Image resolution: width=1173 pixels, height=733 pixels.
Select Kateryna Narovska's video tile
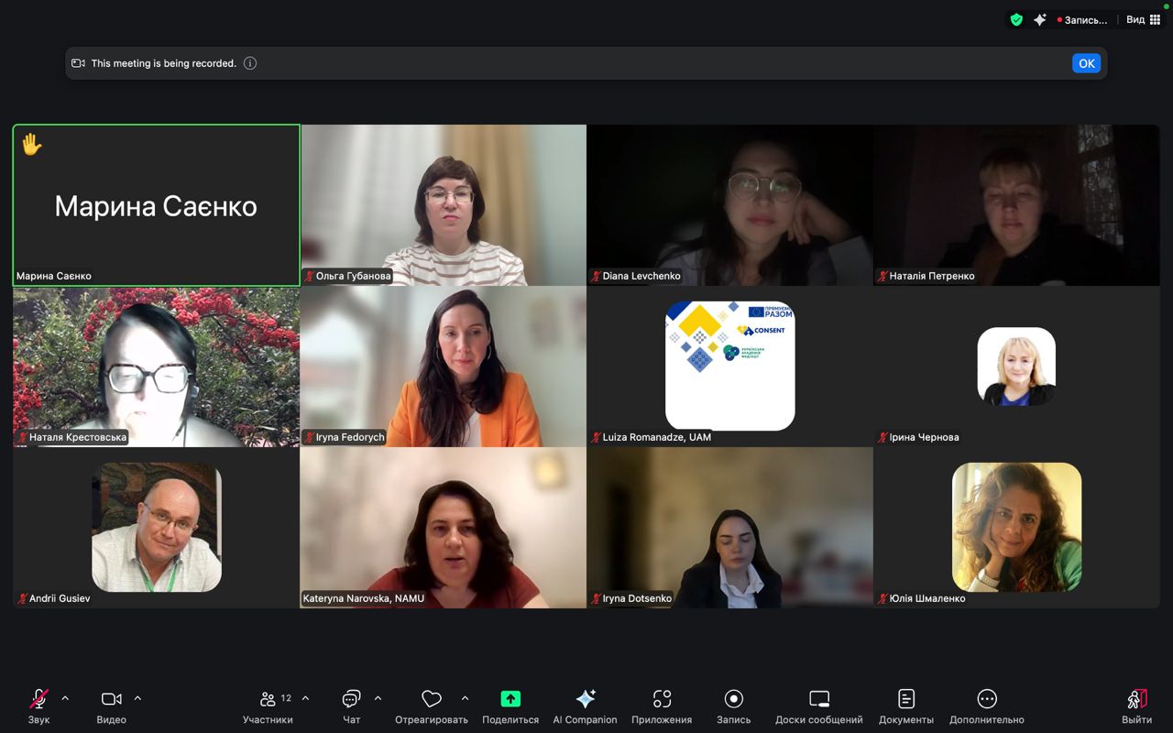443,528
